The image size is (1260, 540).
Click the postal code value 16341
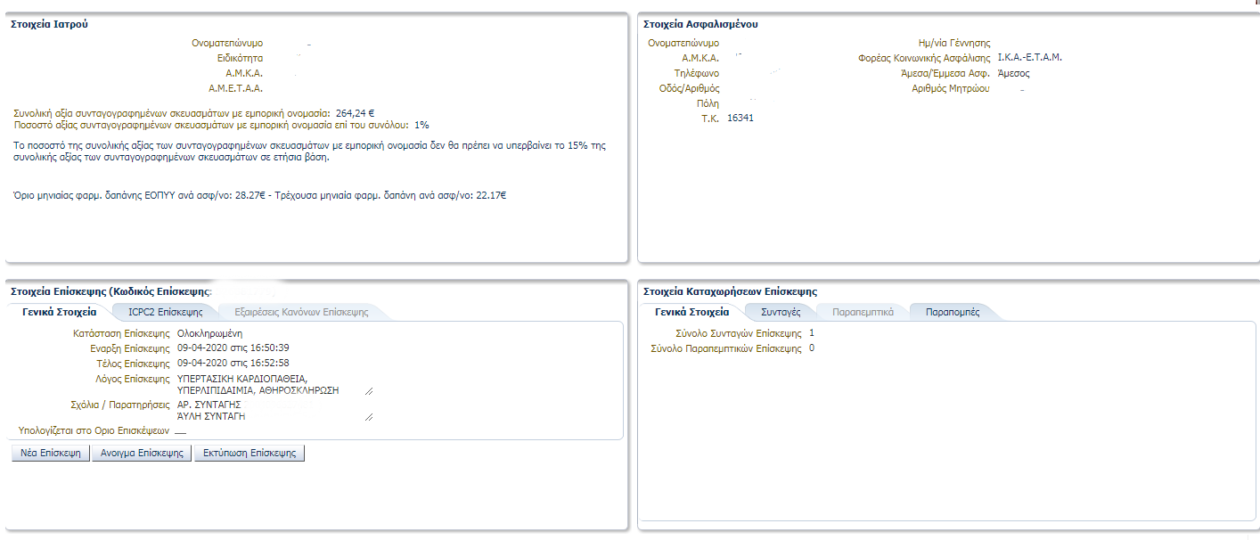pyautogui.click(x=740, y=118)
